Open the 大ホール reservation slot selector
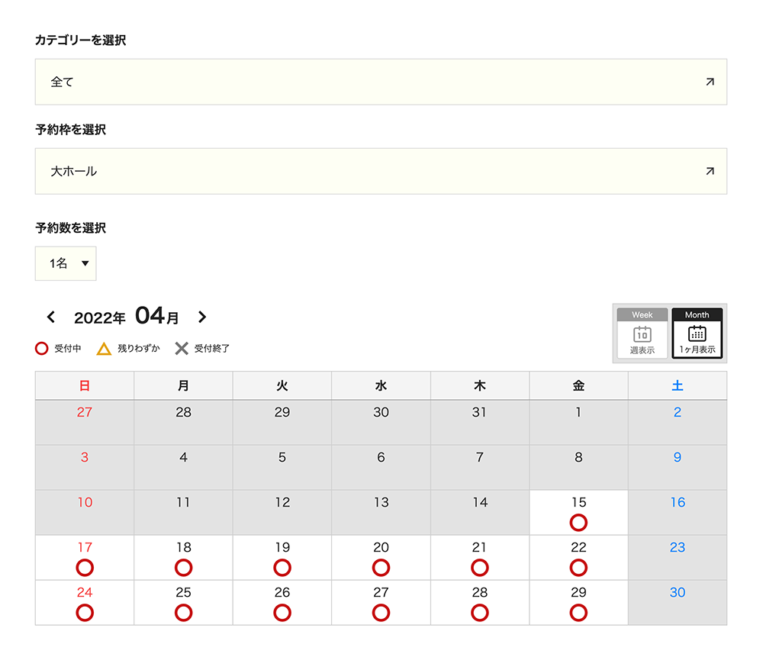 click(380, 171)
